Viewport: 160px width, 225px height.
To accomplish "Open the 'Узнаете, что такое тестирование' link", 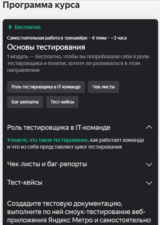I will (47, 140).
